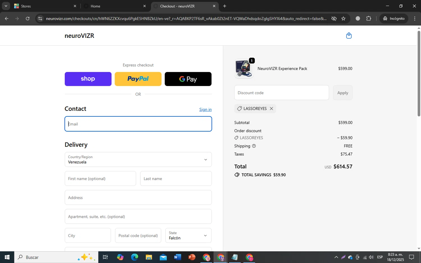Image resolution: width=421 pixels, height=263 pixels.
Task: Click the neuroVIZR logo
Action: point(79,36)
